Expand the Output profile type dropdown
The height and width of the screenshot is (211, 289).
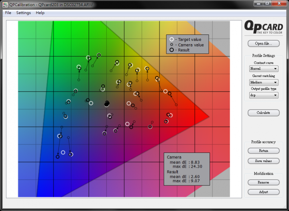264,95
